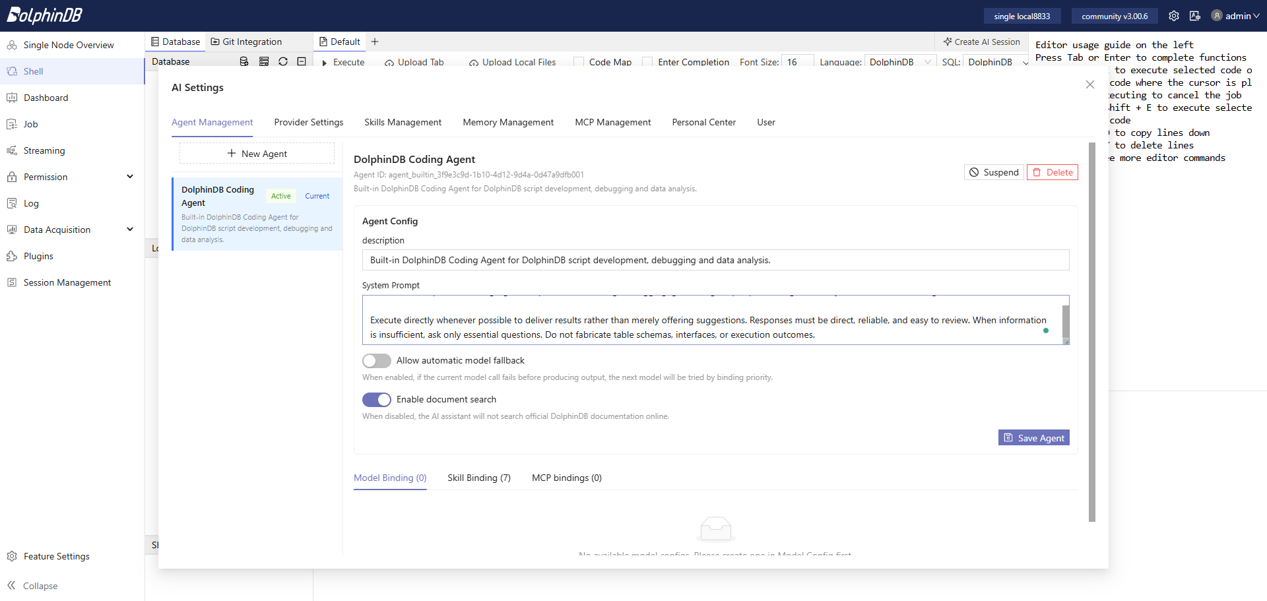Collapse all nodes in Database panel
The width and height of the screenshot is (1267, 601).
[x=302, y=61]
